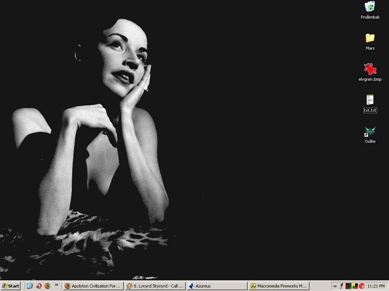The width and height of the screenshot is (389, 291).
Task: Switch to Apolyton Civilization Forum window
Action: [93, 286]
